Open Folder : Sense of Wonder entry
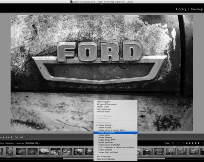The width and height of the screenshot is (204, 162). (x=115, y=145)
